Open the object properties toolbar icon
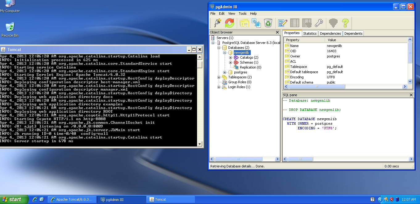The width and height of the screenshot is (420, 204). (244, 23)
